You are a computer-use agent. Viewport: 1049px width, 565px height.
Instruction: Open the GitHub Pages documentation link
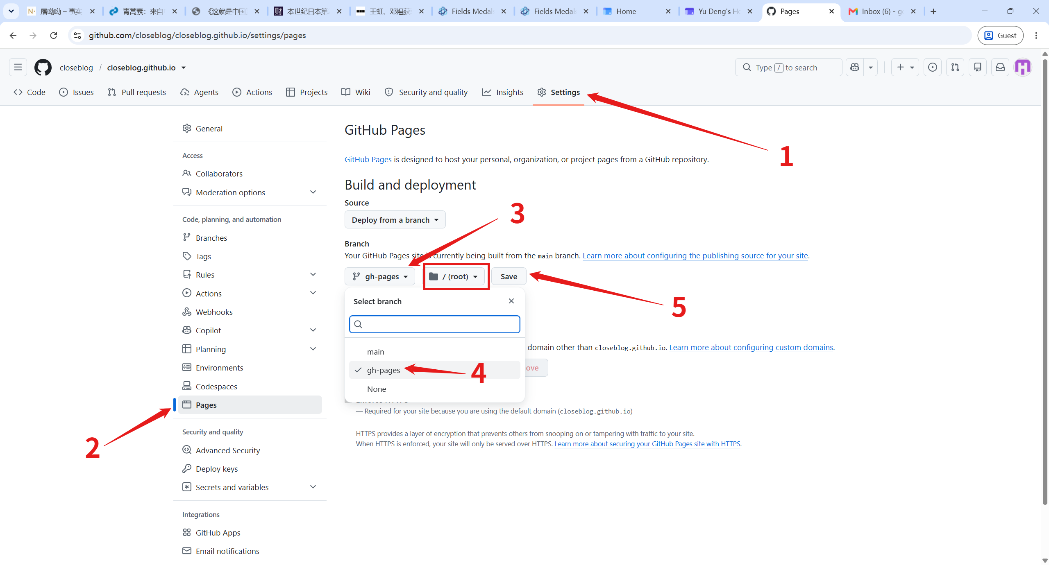[x=368, y=159]
